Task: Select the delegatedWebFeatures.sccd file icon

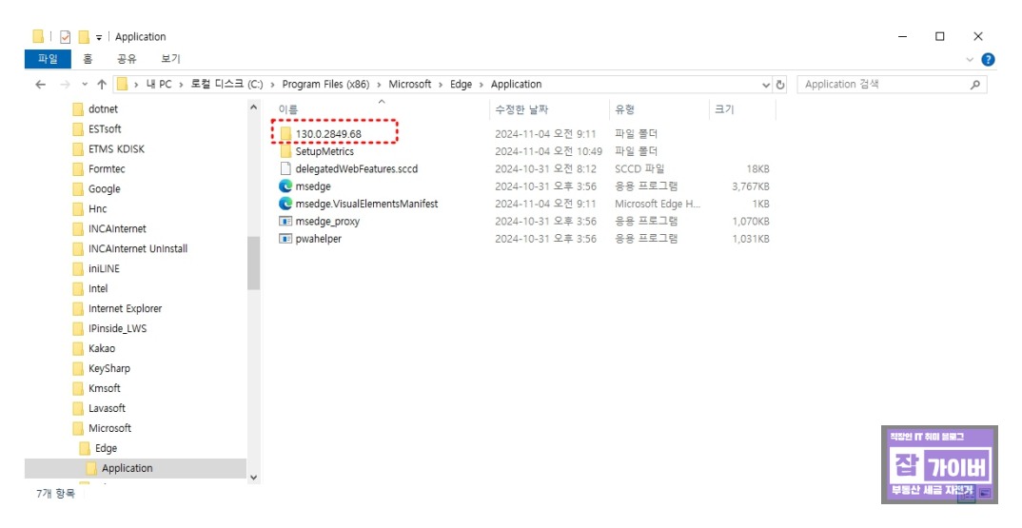Action: (x=285, y=168)
